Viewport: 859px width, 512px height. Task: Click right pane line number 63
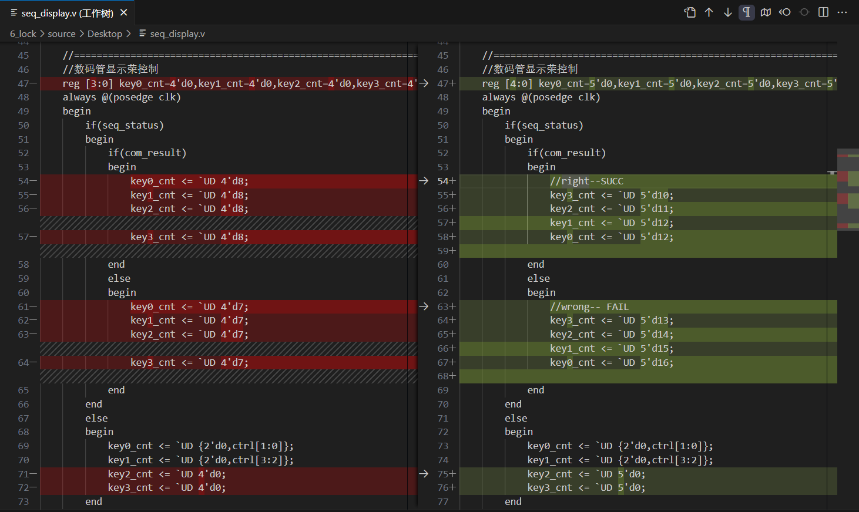443,306
